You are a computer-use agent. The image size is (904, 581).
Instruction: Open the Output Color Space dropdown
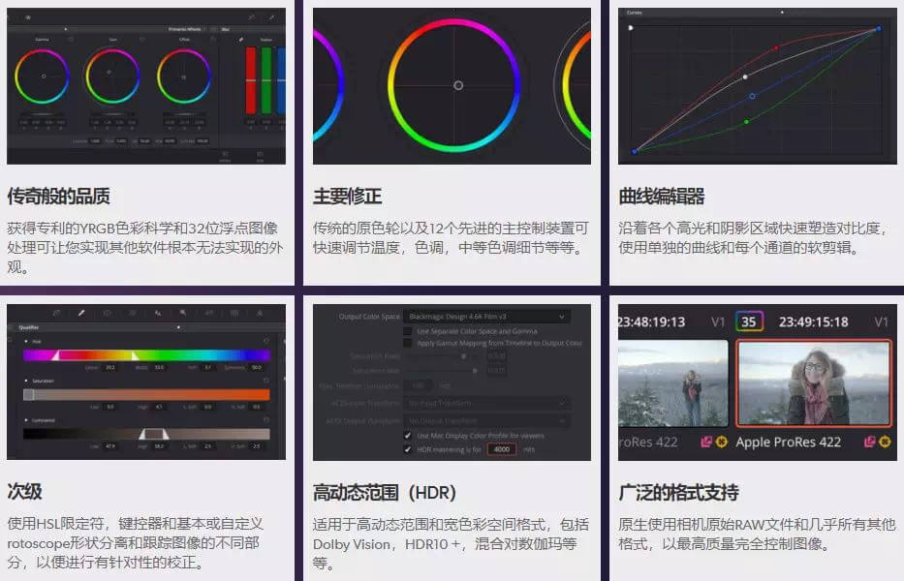click(x=487, y=317)
